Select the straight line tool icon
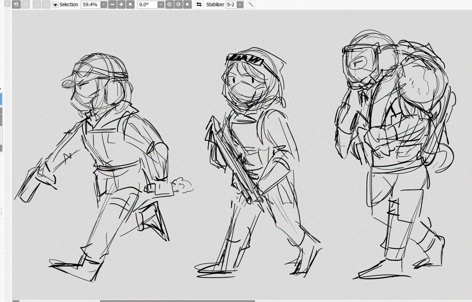The width and height of the screenshot is (472, 302). (251, 5)
